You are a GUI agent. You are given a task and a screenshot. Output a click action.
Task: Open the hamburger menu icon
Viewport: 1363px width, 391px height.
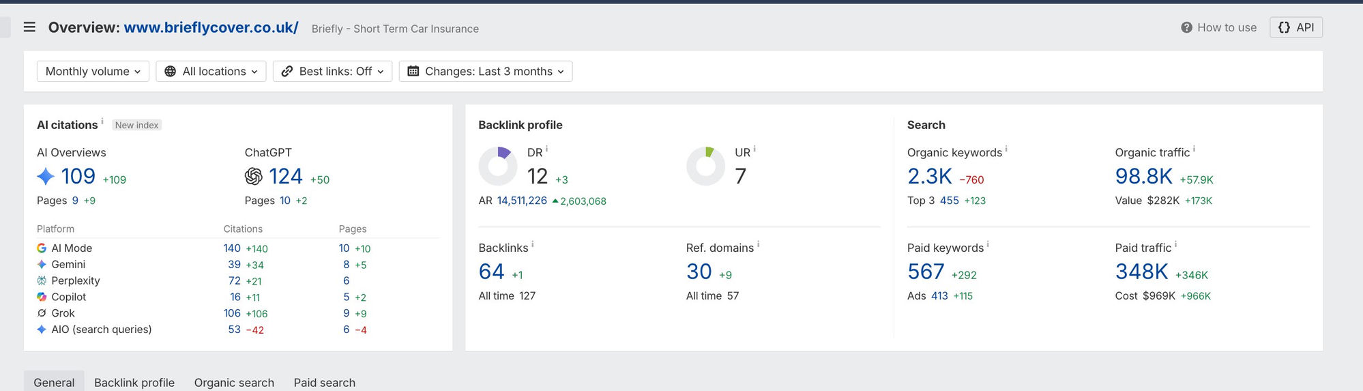pyautogui.click(x=29, y=27)
